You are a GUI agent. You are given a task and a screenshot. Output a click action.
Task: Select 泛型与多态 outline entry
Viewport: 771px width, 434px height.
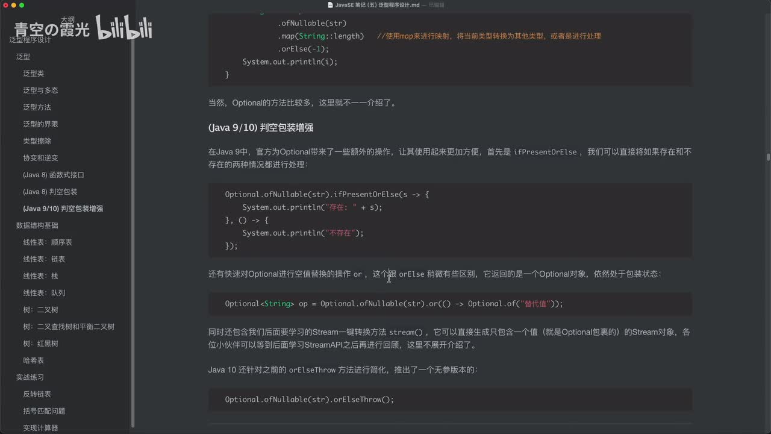tap(40, 90)
